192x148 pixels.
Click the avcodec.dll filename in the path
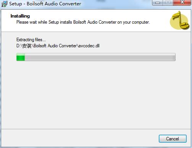click(x=89, y=46)
